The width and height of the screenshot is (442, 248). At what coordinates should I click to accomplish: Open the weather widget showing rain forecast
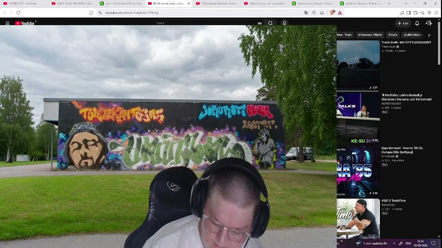point(372,244)
